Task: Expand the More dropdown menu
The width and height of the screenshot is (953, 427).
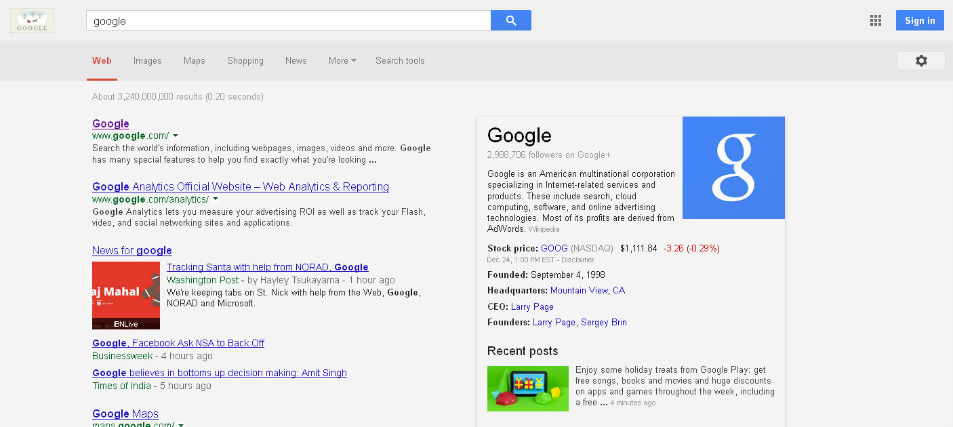Action: [342, 60]
